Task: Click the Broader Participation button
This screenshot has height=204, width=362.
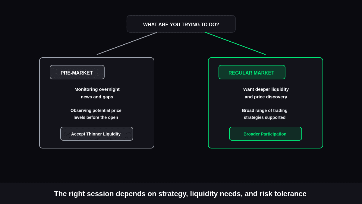Action: tap(265, 134)
